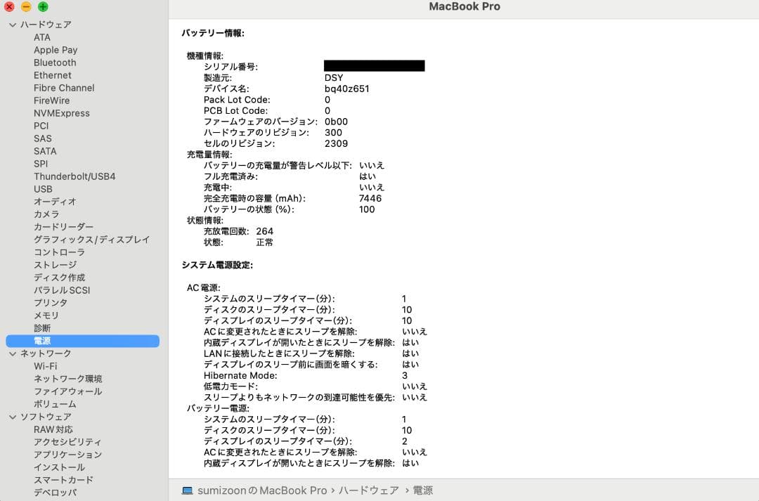View Apple Pay information
This screenshot has width=759, height=501.
(56, 50)
